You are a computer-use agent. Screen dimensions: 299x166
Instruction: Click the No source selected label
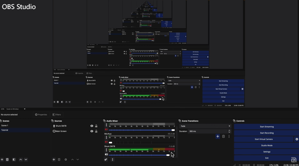click(x=9, y=115)
